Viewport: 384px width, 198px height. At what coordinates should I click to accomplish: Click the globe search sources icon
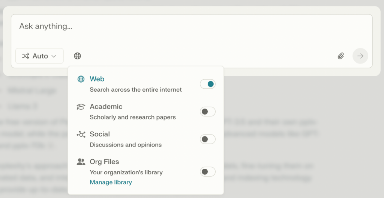[x=77, y=56]
